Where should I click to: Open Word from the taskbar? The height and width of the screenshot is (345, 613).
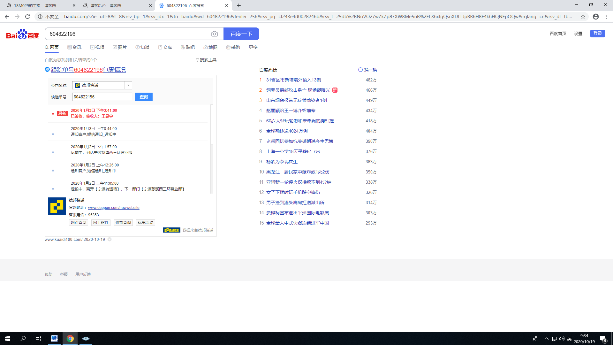coord(54,338)
